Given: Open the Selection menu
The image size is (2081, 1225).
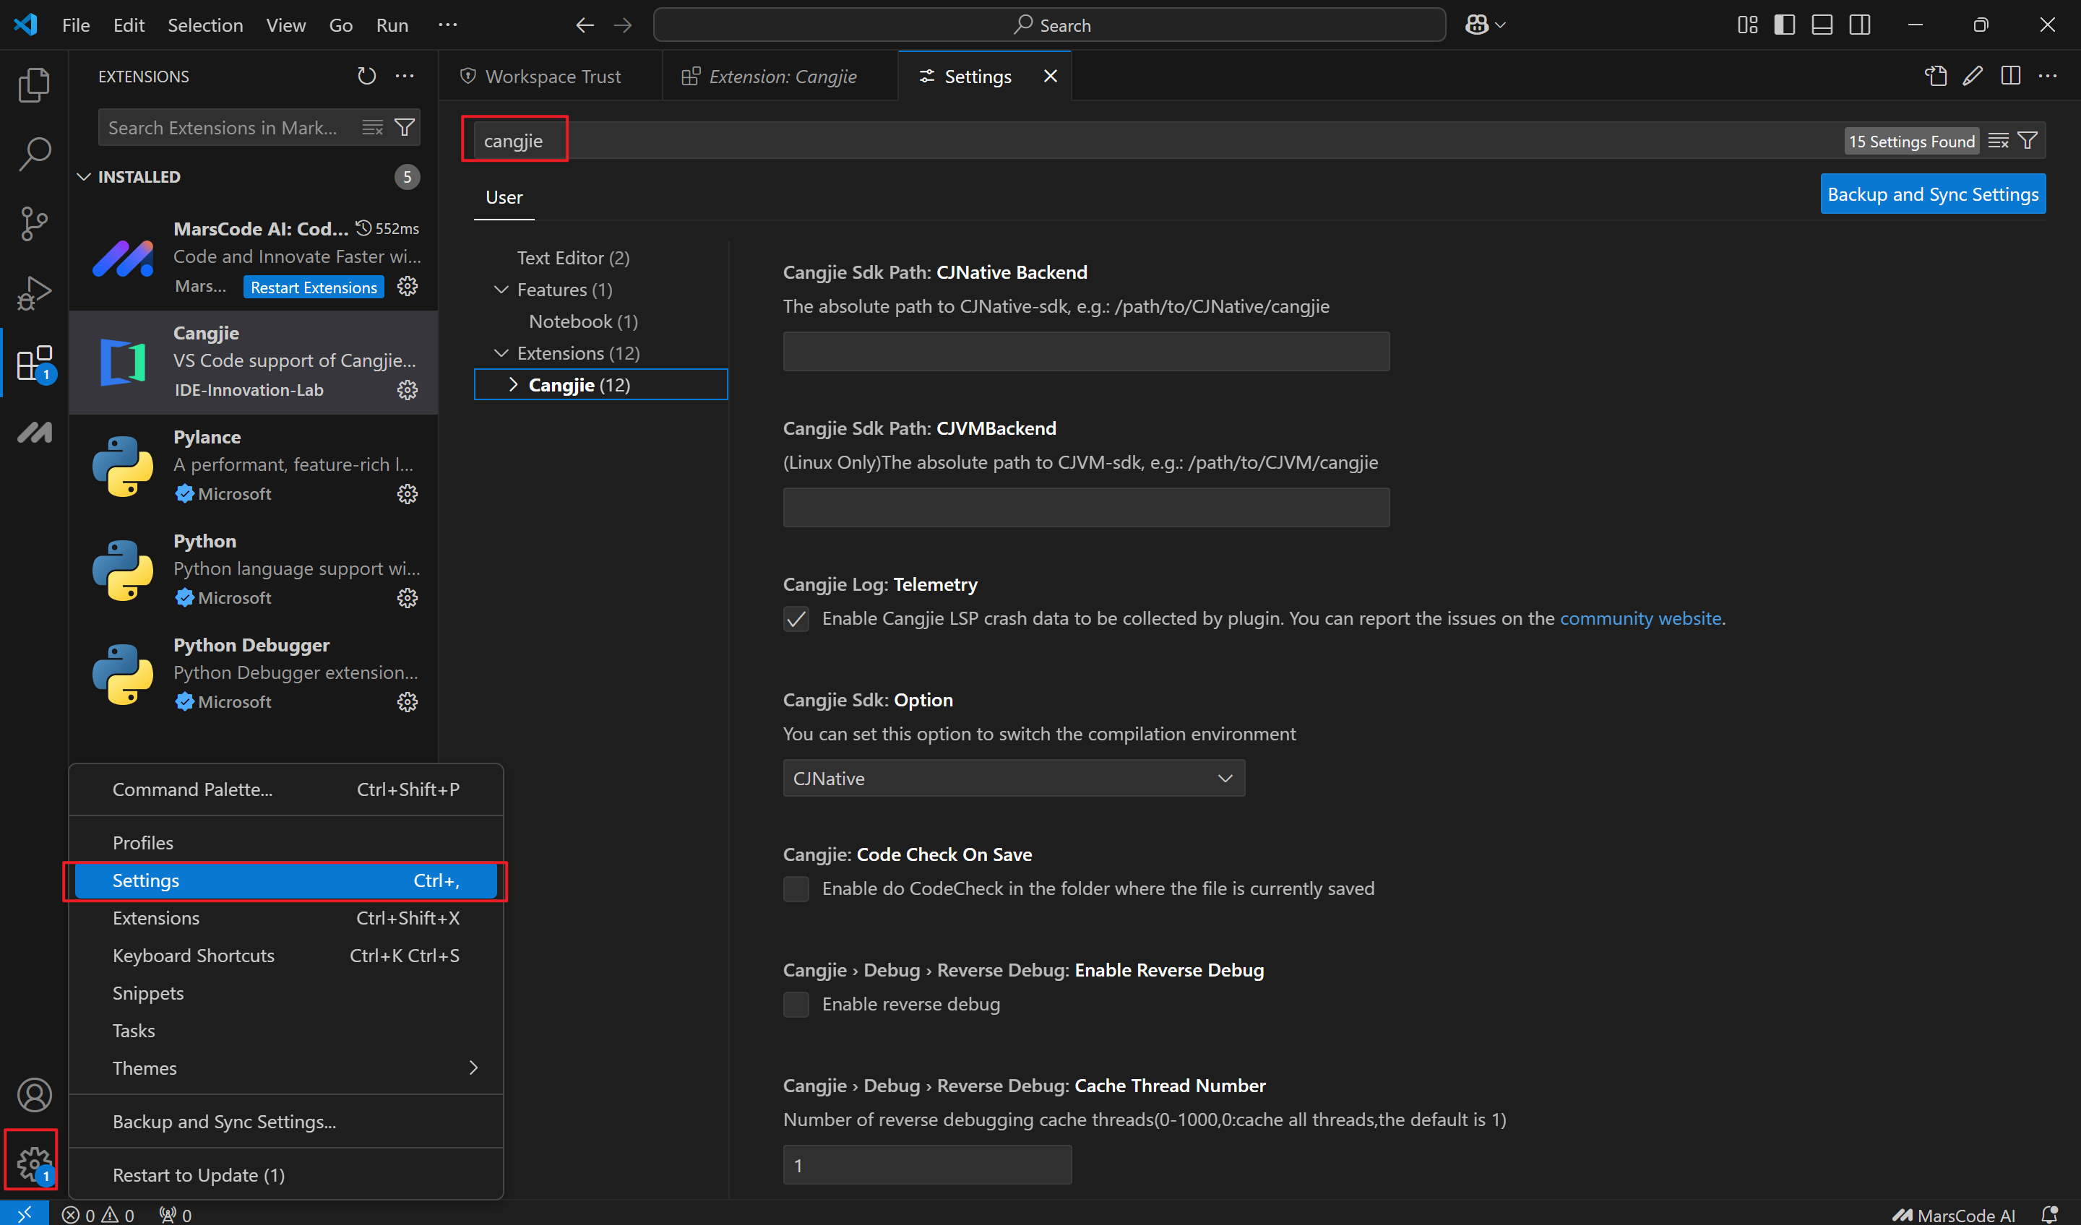Looking at the screenshot, I should [x=204, y=25].
